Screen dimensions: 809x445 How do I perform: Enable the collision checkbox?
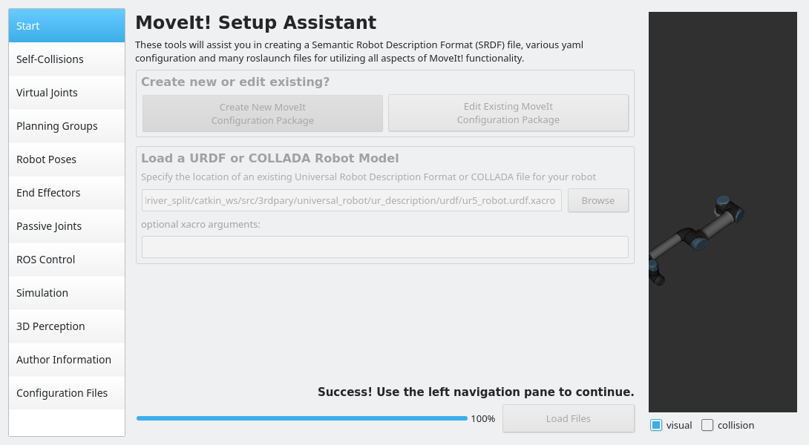(707, 425)
